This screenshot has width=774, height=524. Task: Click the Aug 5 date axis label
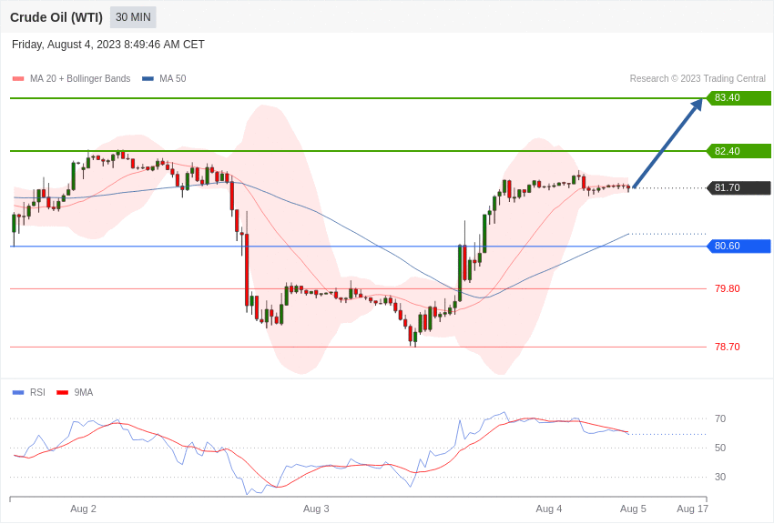tap(633, 509)
